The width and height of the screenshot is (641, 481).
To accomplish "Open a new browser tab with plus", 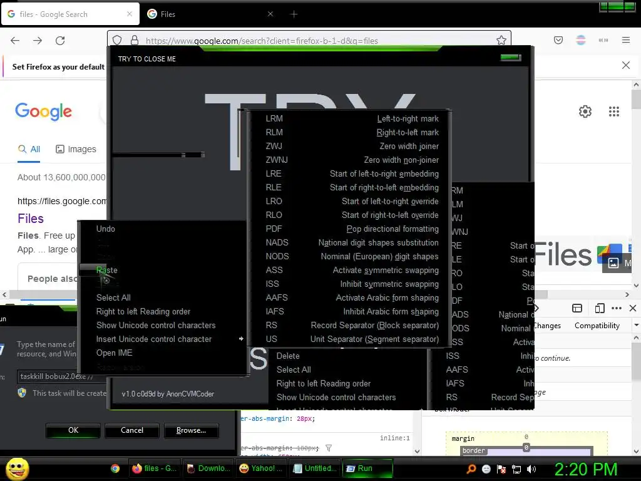I will [x=294, y=14].
